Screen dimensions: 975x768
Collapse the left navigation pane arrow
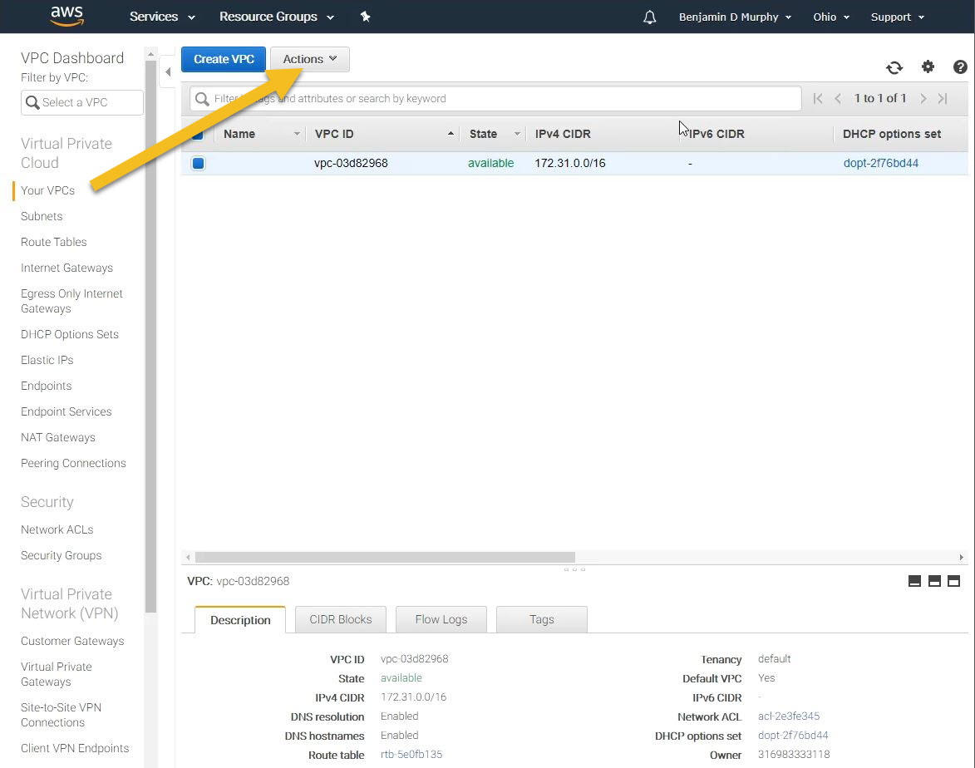[168, 71]
